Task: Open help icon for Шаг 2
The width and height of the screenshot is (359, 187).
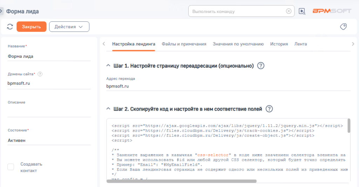Action: click(x=269, y=109)
